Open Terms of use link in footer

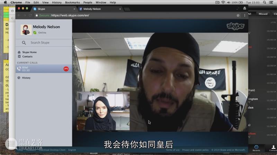pos(172,150)
